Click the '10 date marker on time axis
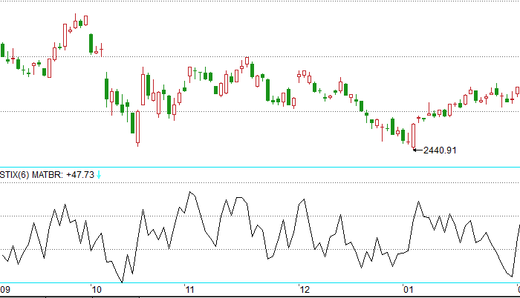The image size is (520, 298). 97,289
